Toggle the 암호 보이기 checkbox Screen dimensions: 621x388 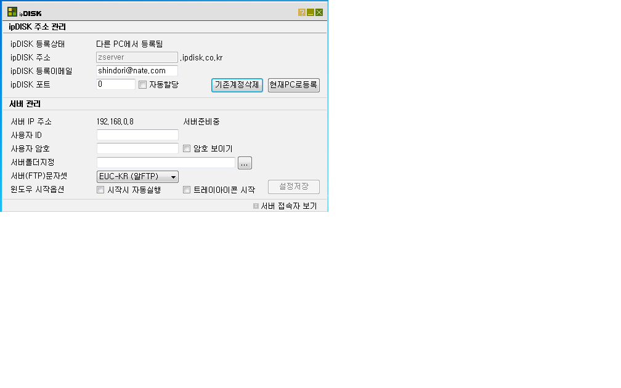187,148
